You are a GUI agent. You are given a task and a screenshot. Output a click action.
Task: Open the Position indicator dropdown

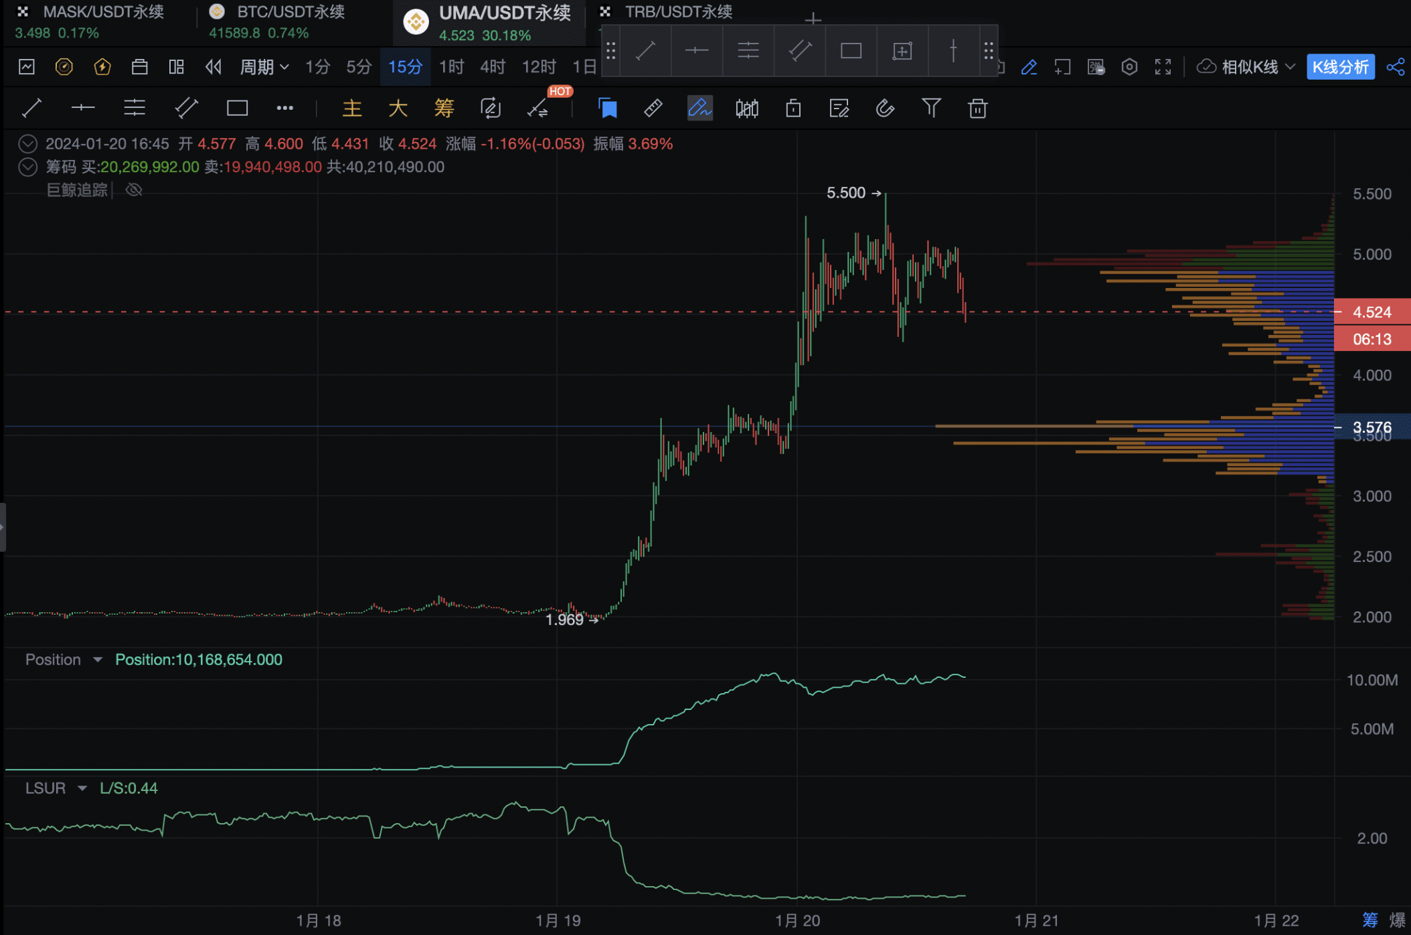click(98, 660)
